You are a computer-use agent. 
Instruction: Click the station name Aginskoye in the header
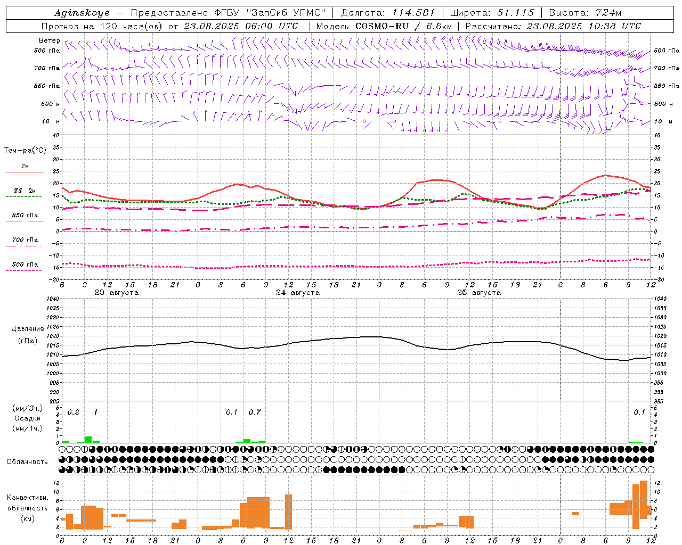coord(82,13)
